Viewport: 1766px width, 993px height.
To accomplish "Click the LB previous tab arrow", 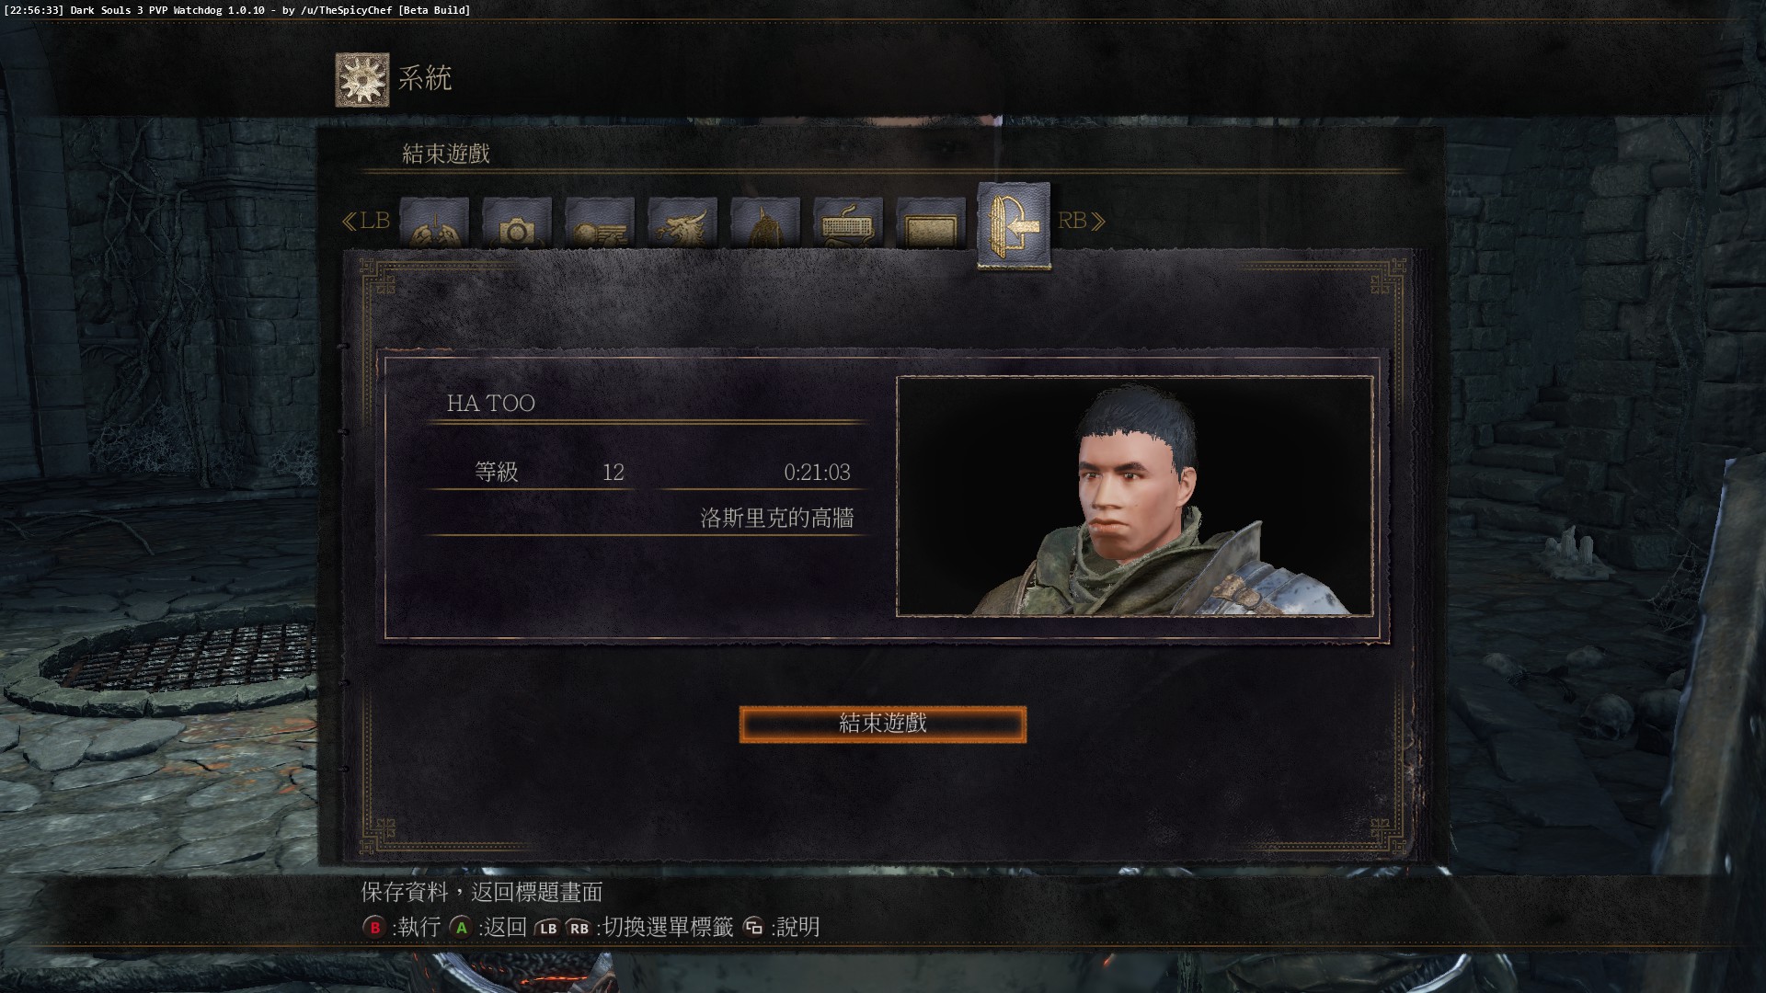I will pos(366,221).
